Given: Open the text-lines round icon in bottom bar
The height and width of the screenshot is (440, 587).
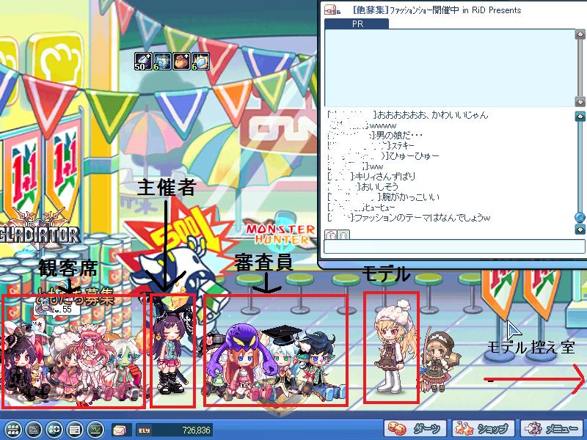Looking at the screenshot, I should 34,429.
